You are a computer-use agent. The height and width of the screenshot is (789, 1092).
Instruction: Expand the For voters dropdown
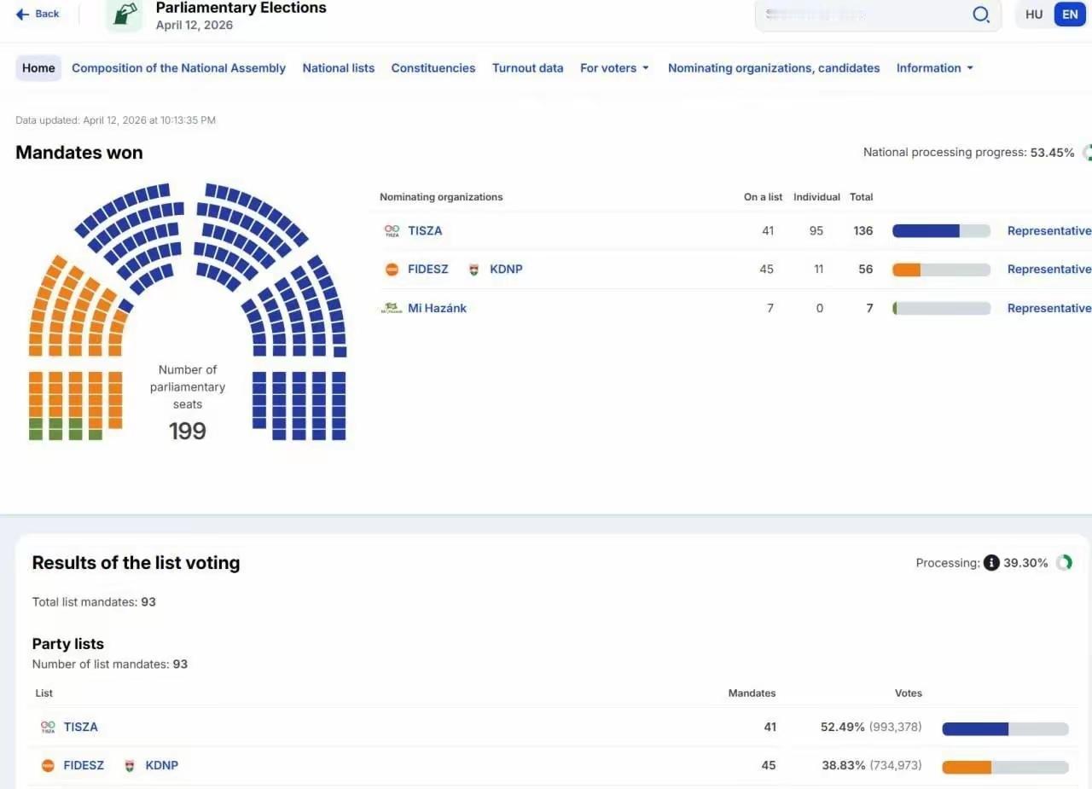tap(614, 68)
